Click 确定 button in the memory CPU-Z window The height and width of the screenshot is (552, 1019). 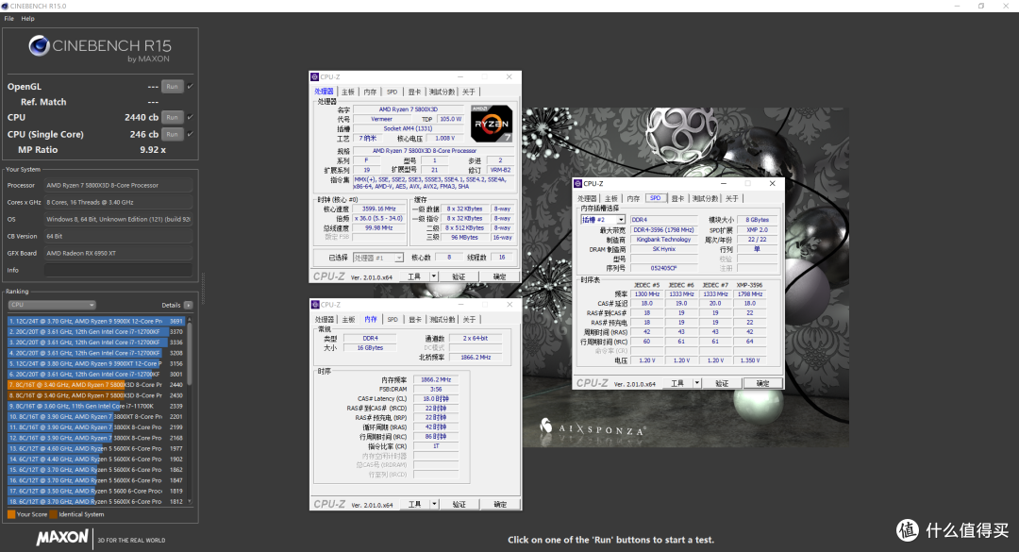point(500,504)
